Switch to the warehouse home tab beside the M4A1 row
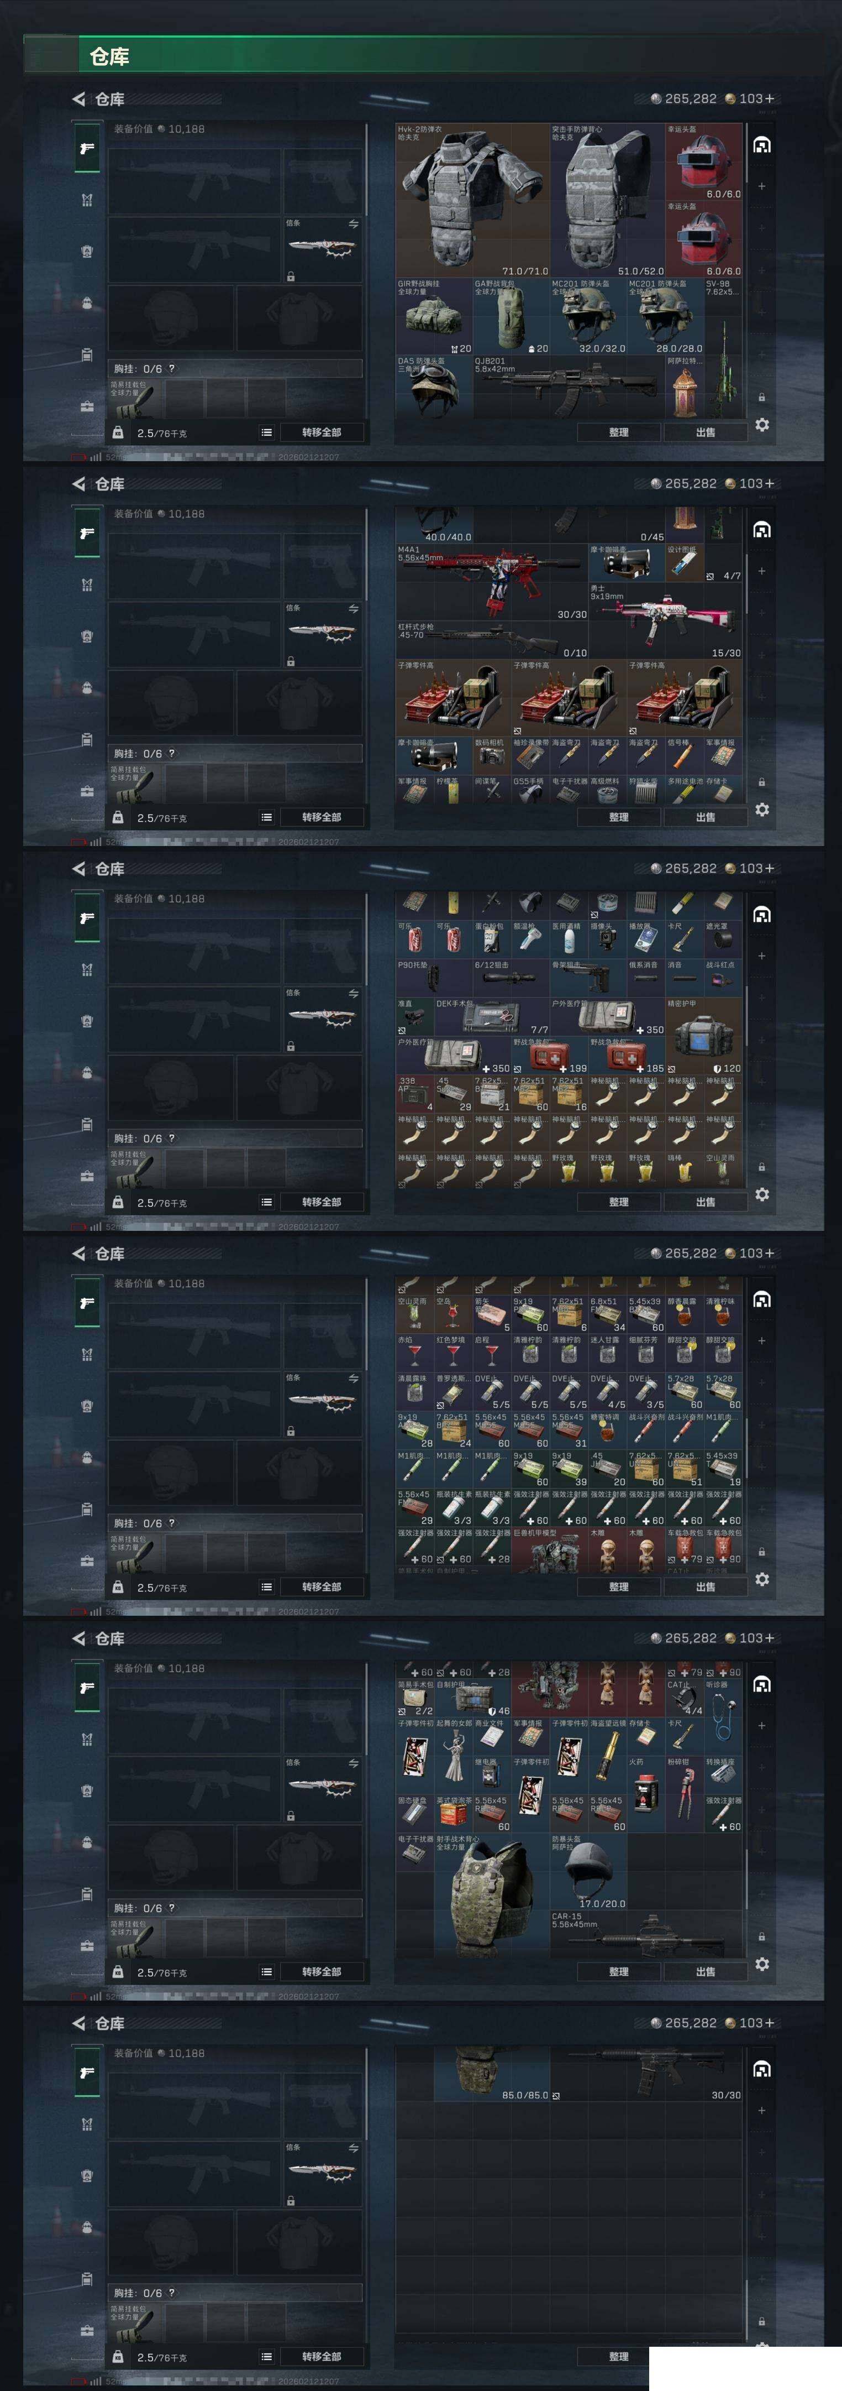842x2391 pixels. point(761,530)
